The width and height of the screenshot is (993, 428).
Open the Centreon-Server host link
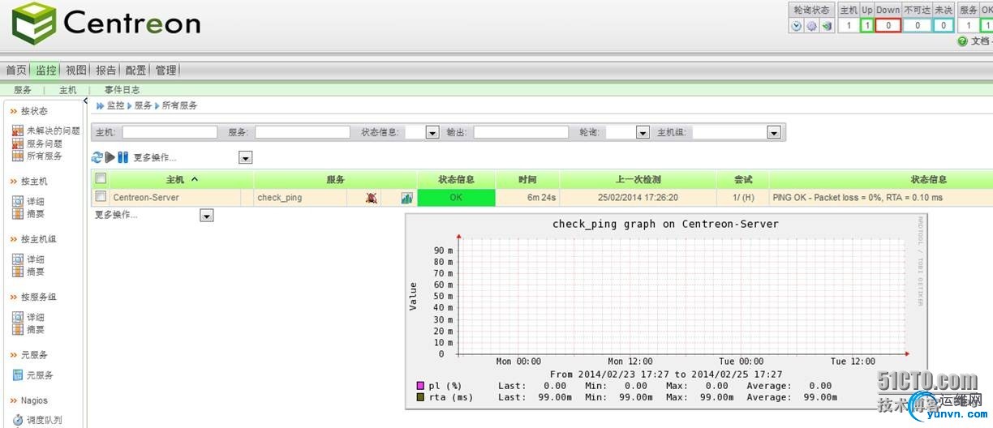pos(146,197)
